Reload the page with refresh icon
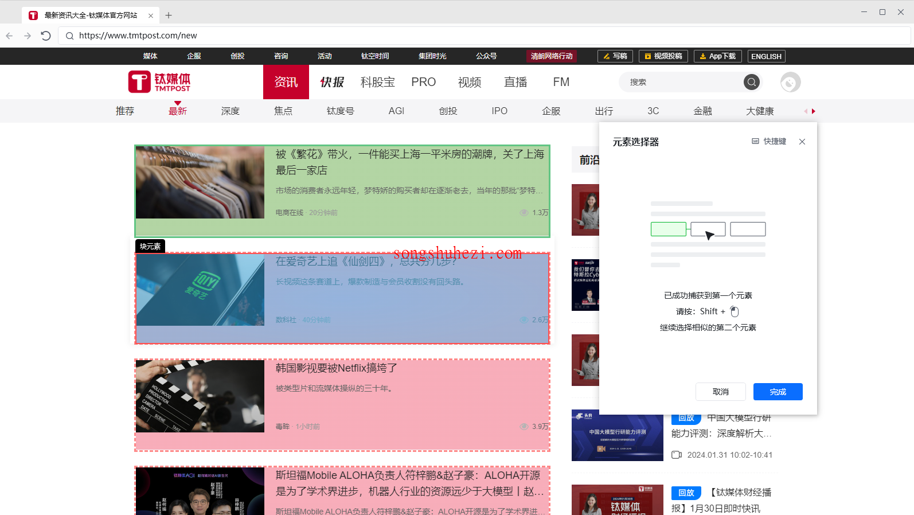Viewport: 914px width, 515px height. pyautogui.click(x=46, y=36)
